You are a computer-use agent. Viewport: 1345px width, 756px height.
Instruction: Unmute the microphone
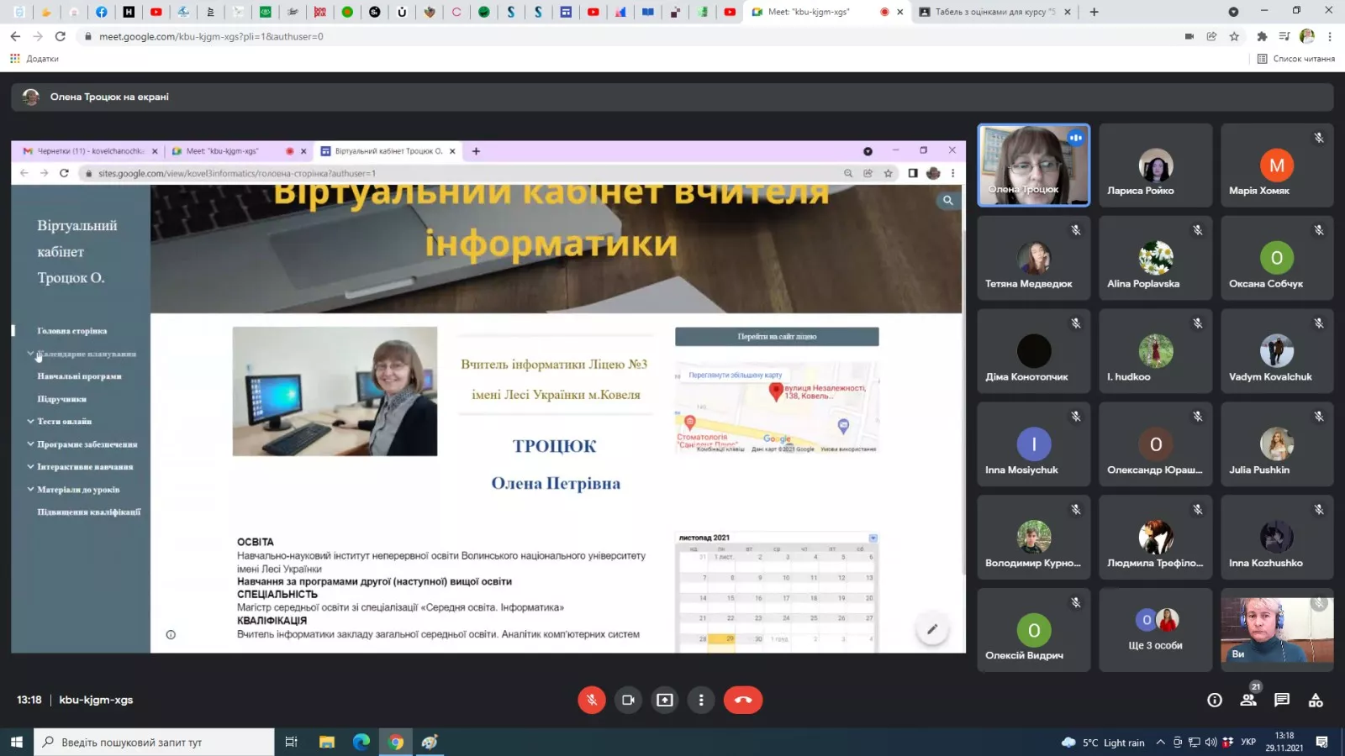[x=592, y=700]
